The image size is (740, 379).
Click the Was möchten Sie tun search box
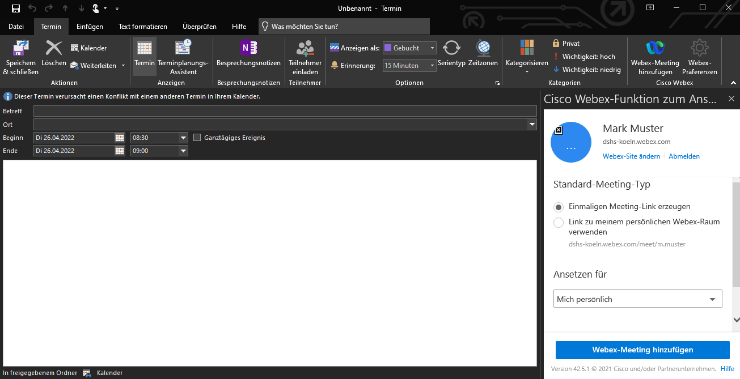click(344, 27)
